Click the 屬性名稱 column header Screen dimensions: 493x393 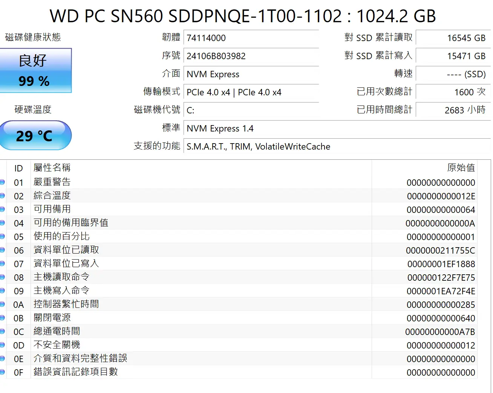(52, 168)
